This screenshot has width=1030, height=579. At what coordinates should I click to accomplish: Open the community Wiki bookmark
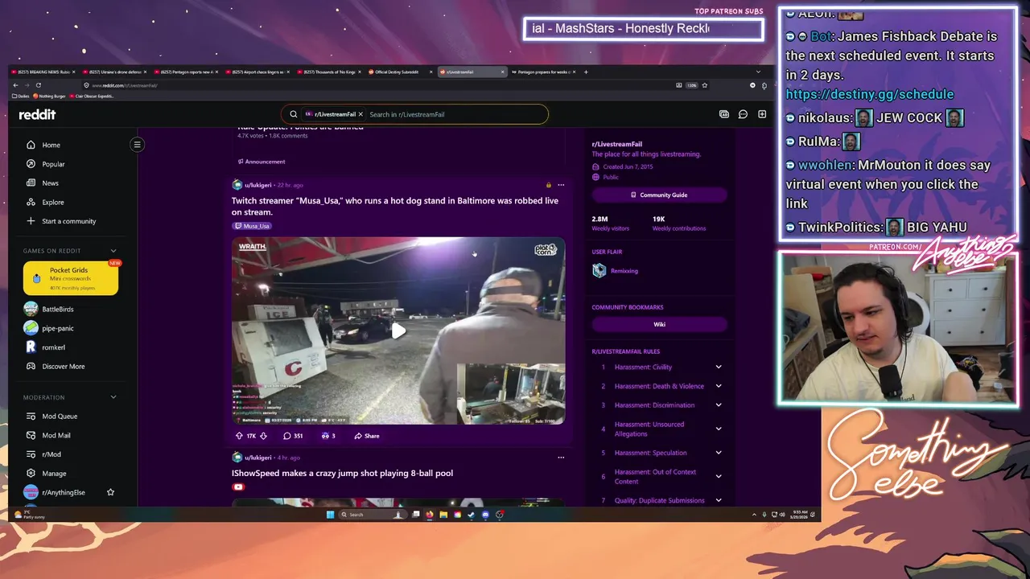(659, 324)
